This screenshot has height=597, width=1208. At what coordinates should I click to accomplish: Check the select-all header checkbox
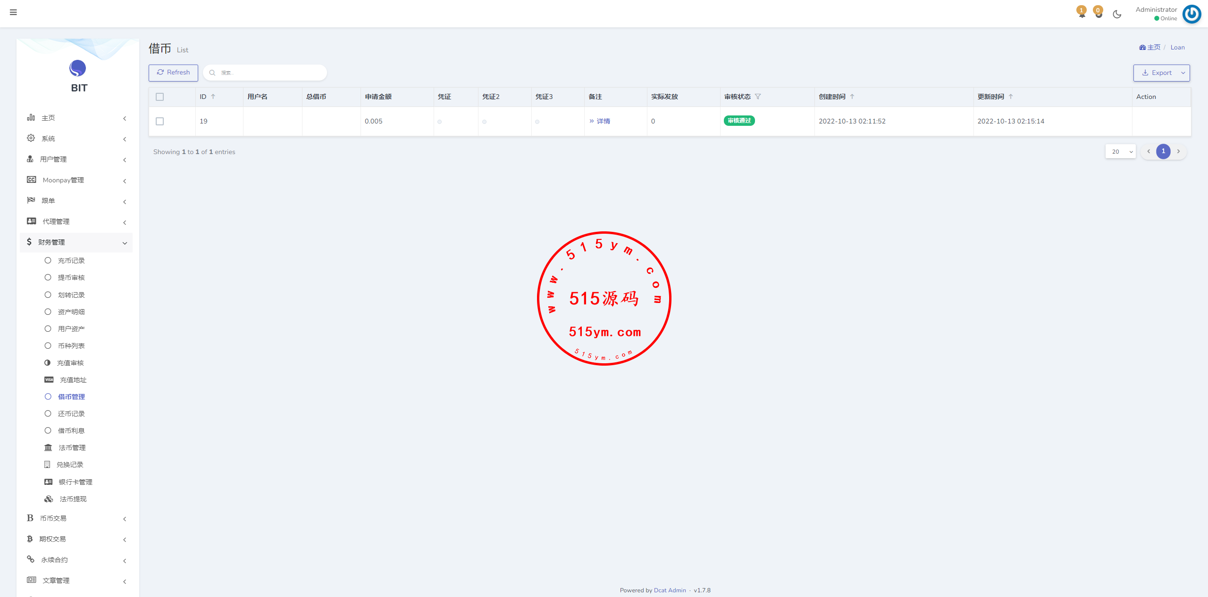(x=160, y=97)
